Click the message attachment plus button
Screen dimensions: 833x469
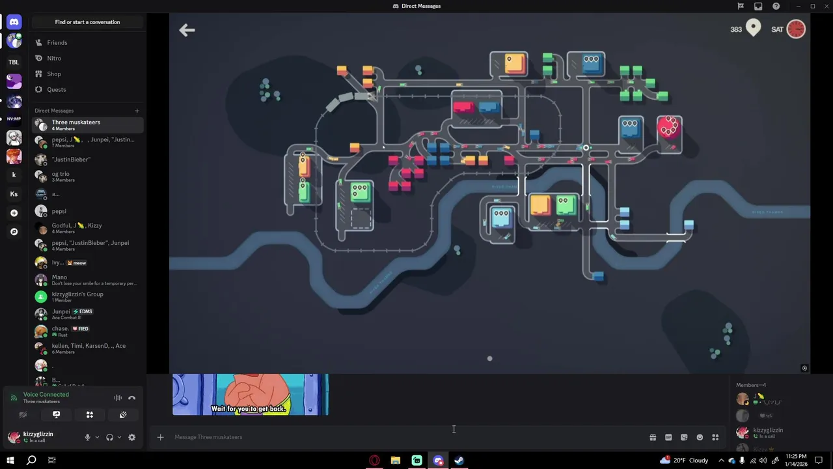pyautogui.click(x=160, y=437)
